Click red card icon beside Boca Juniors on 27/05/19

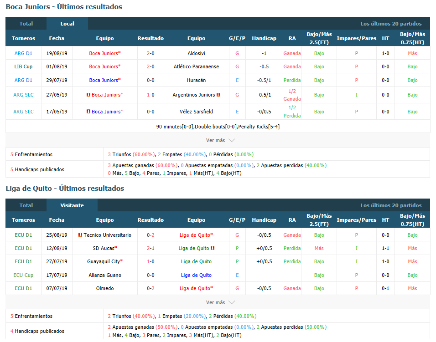tap(88, 95)
